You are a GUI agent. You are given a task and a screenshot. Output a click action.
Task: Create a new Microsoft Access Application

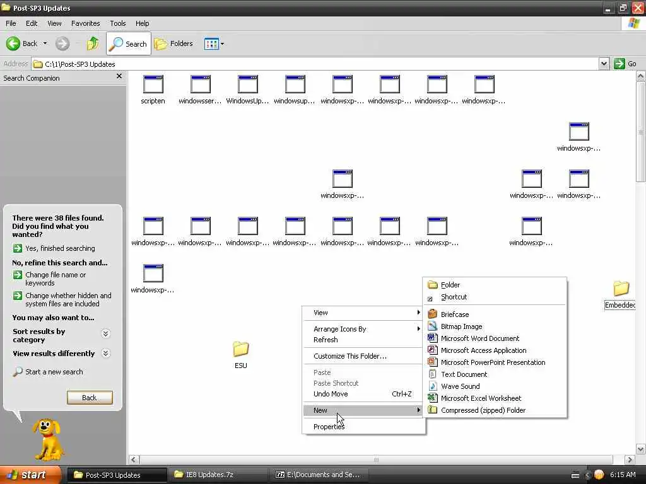pos(495,350)
